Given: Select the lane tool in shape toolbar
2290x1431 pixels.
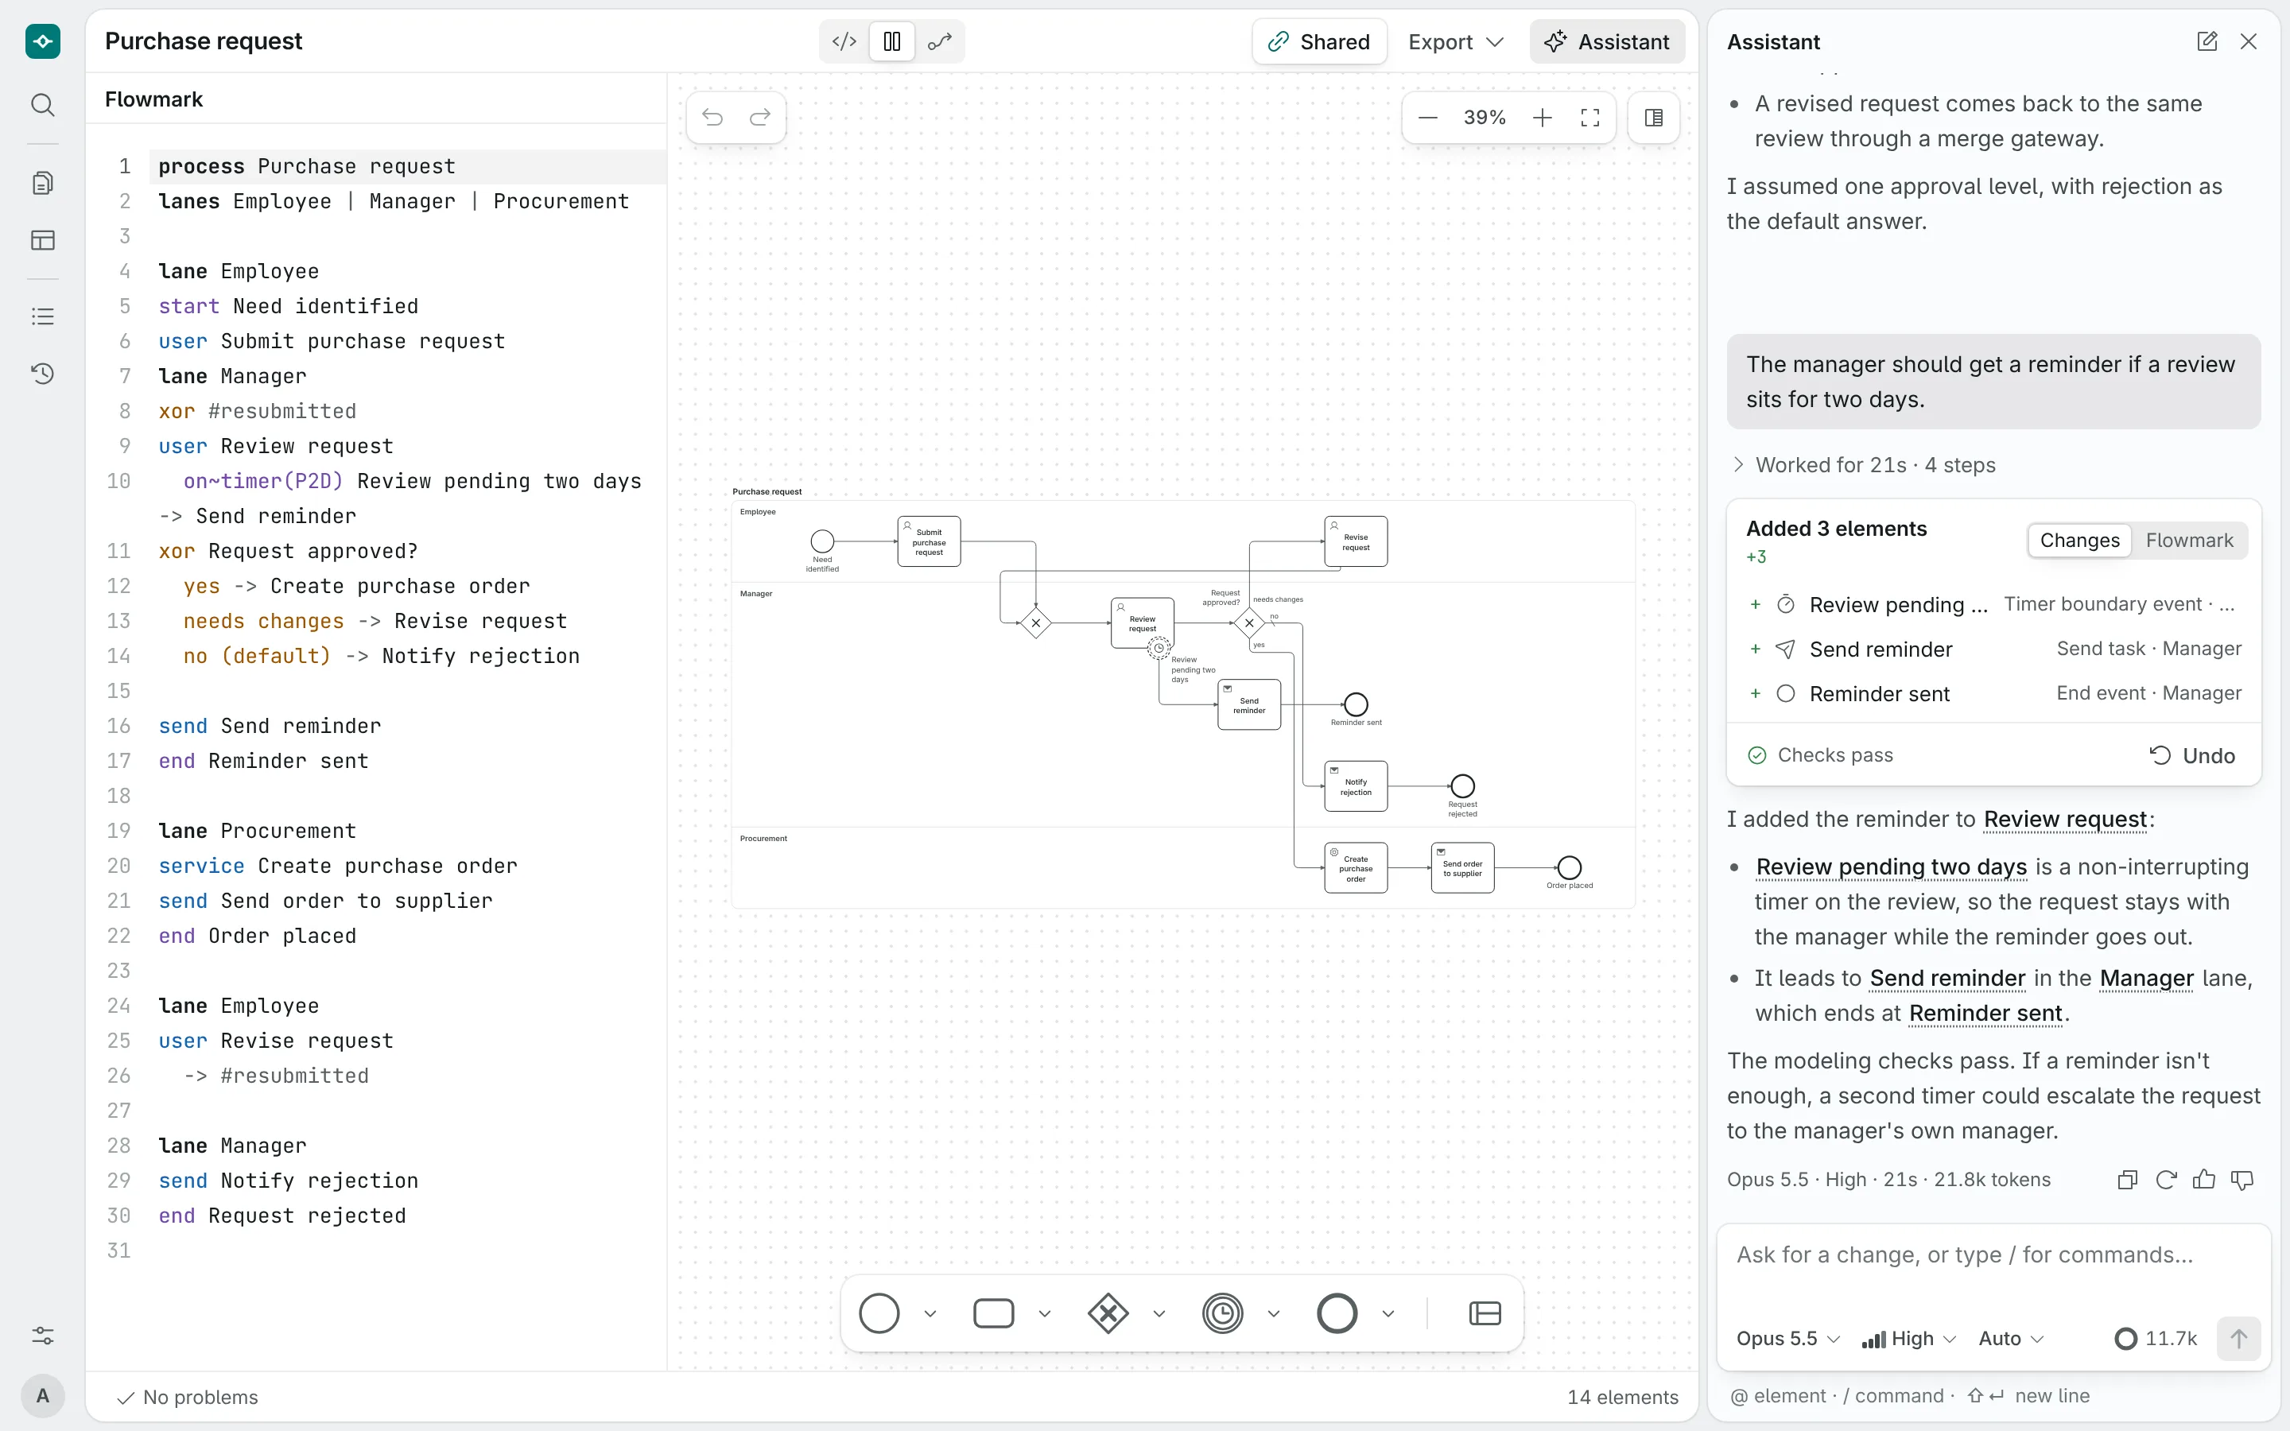Looking at the screenshot, I should click(1485, 1313).
